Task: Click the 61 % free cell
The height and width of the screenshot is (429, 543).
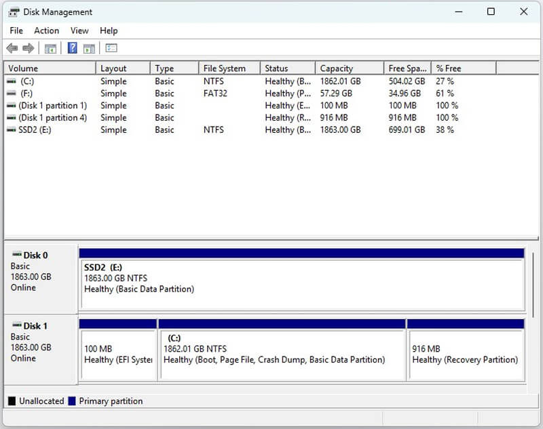Action: pos(445,94)
